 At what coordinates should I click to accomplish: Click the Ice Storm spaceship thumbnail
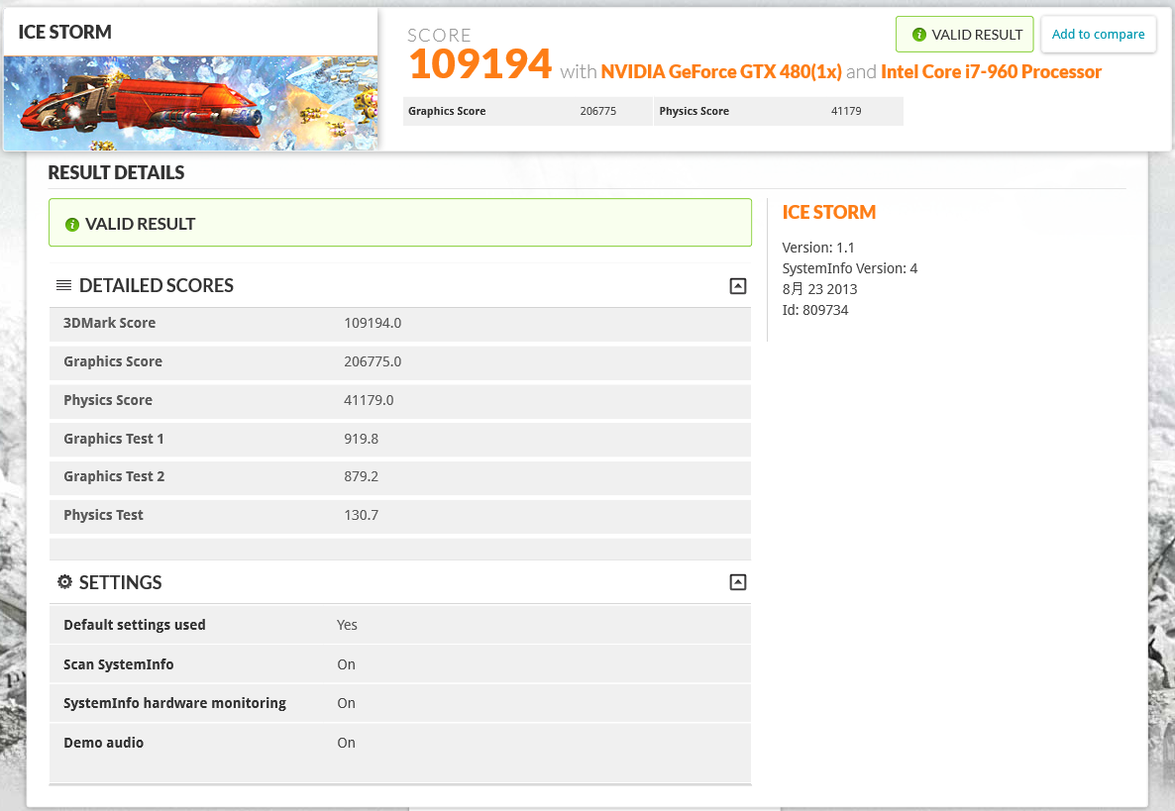pyautogui.click(x=190, y=103)
